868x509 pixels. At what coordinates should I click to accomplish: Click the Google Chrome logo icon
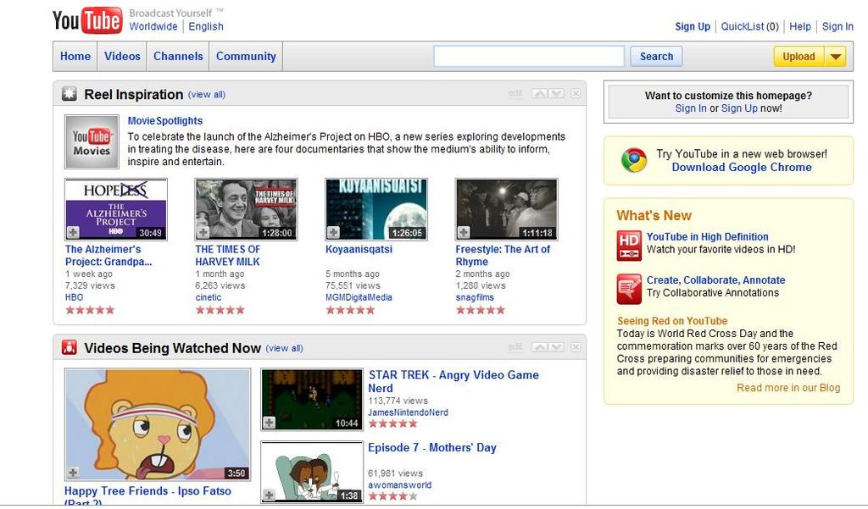[x=634, y=160]
